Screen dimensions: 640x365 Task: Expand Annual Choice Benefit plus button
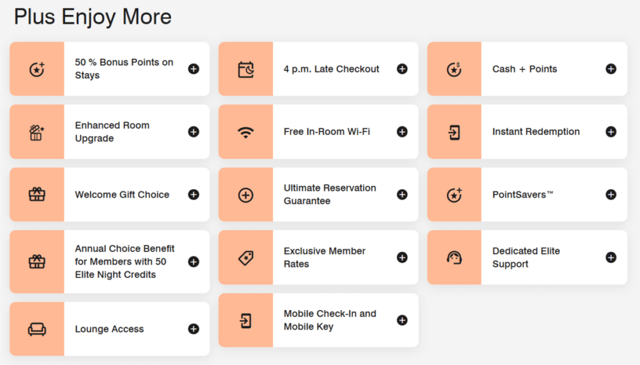[194, 261]
